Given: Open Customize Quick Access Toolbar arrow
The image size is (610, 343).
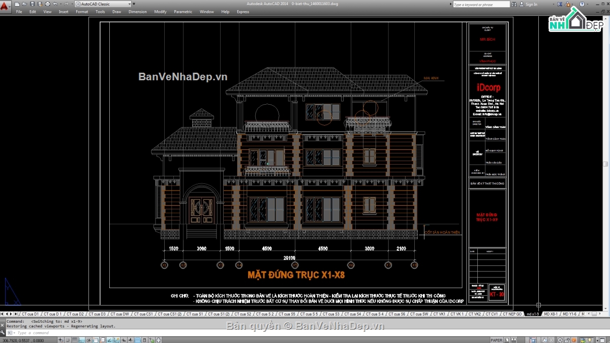Looking at the screenshot, I should pyautogui.click(x=134, y=4).
